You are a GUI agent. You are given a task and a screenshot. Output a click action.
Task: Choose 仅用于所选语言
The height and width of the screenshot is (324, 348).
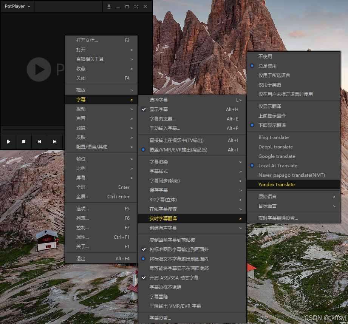click(x=294, y=76)
